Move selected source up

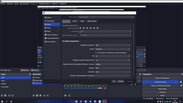tap(44, 95)
